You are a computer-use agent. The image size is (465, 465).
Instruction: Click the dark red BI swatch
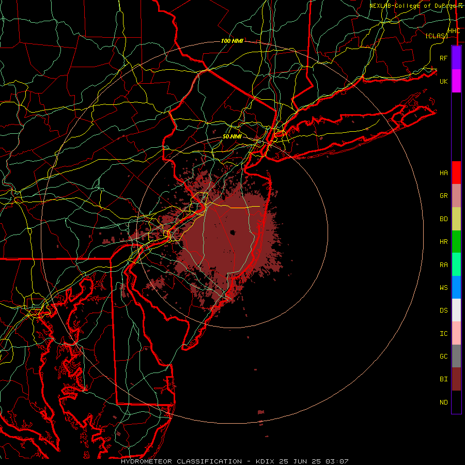[456, 379]
